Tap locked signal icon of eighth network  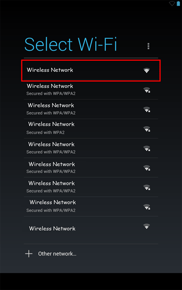point(147,207)
